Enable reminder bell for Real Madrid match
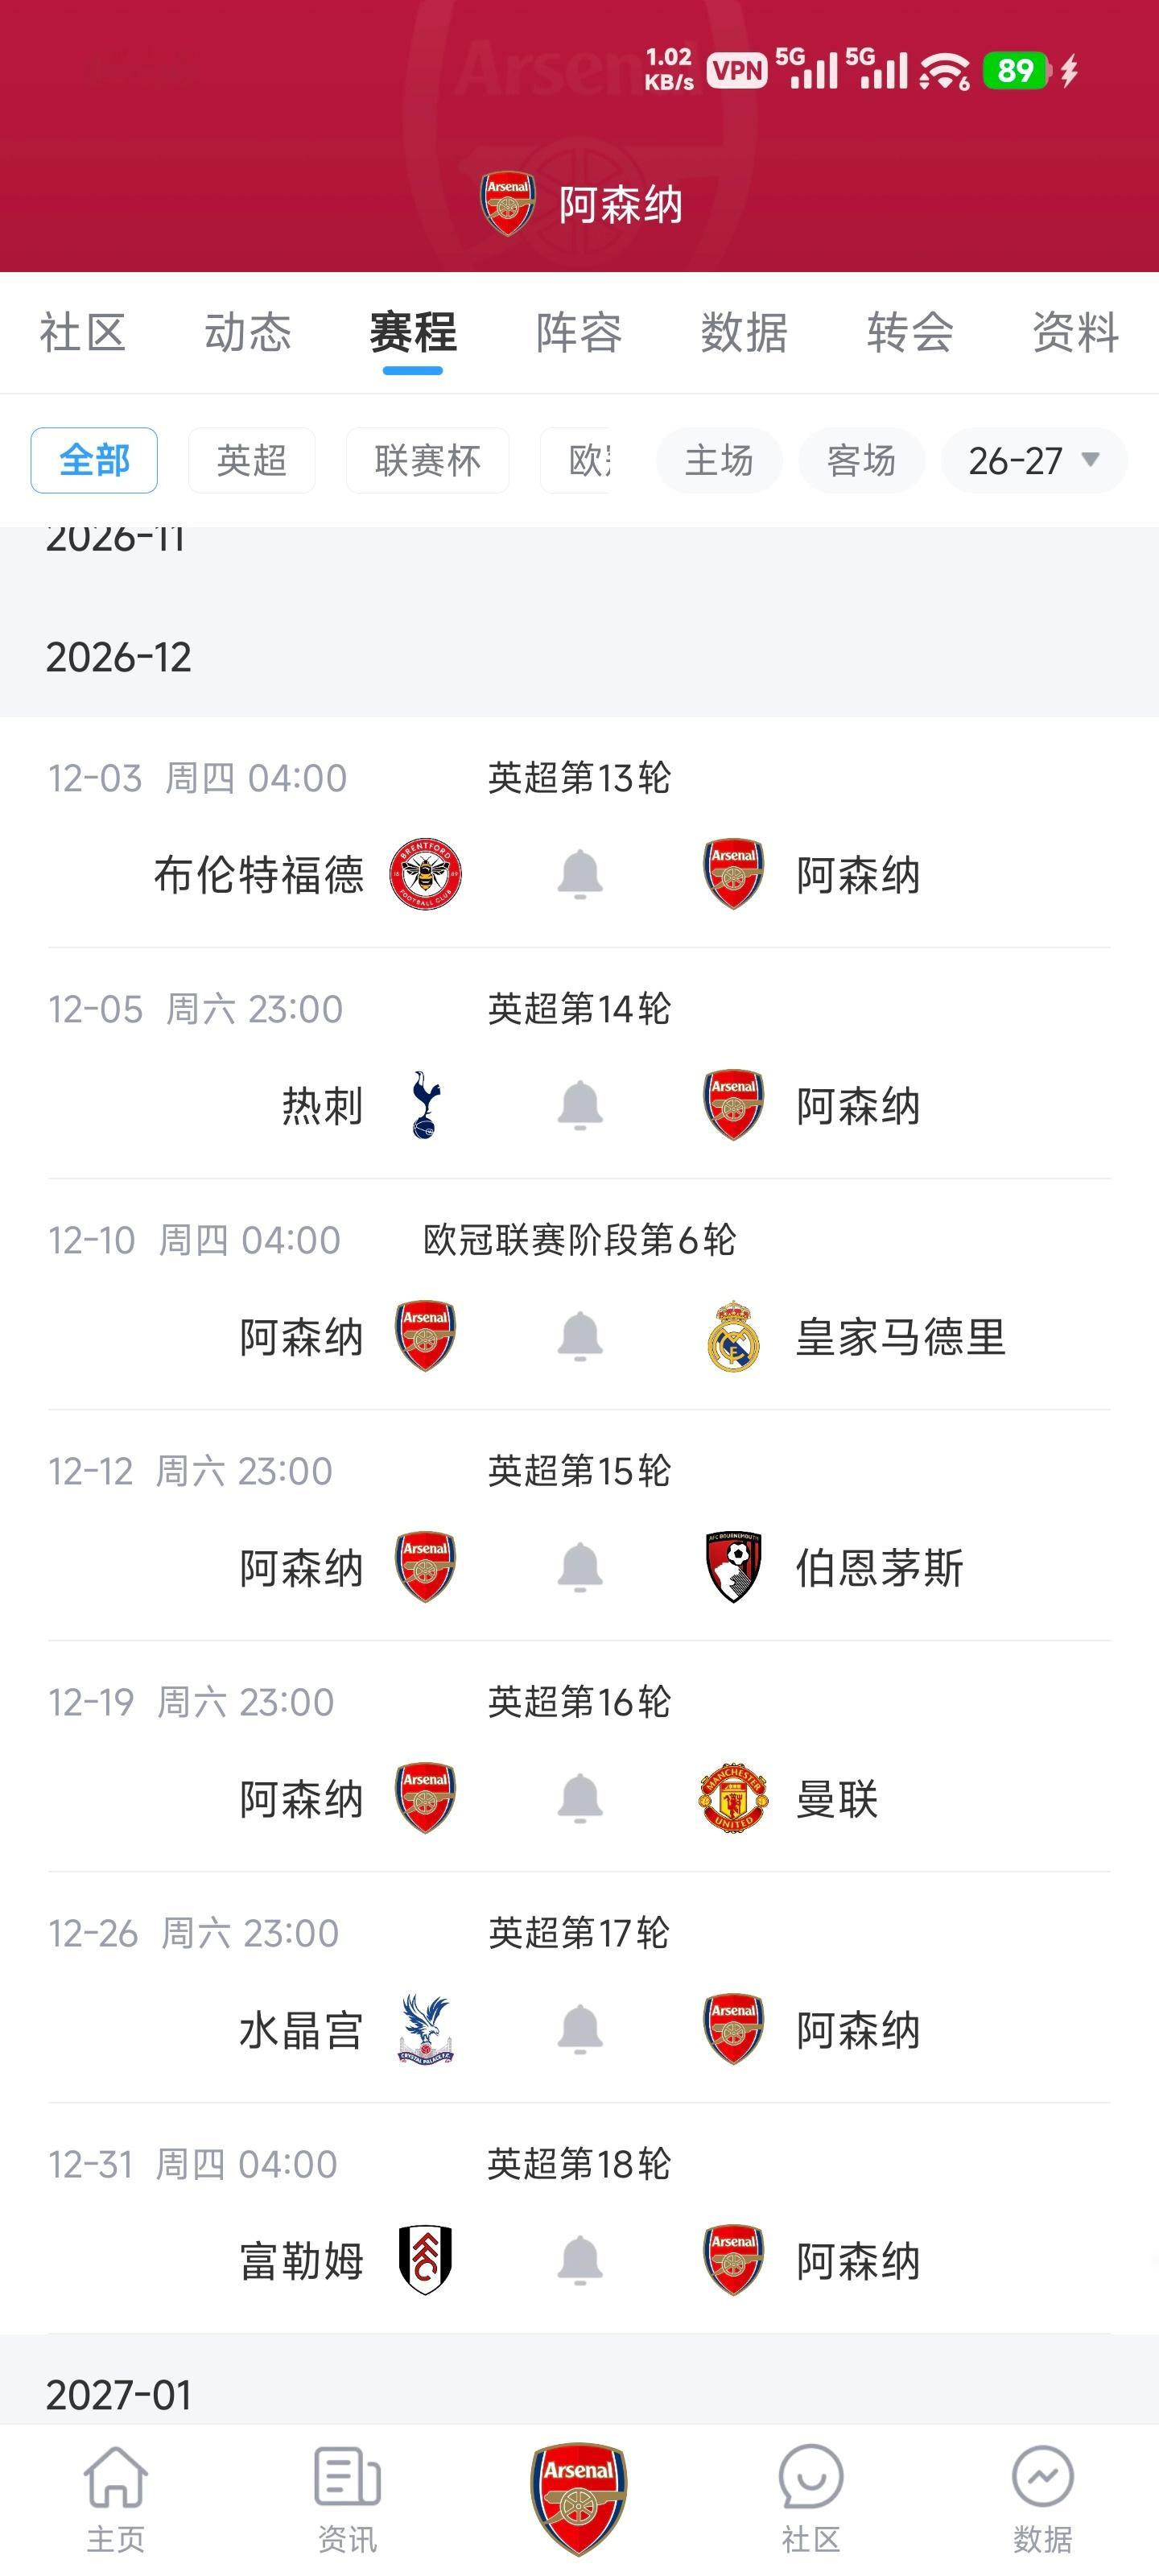 tap(580, 1336)
